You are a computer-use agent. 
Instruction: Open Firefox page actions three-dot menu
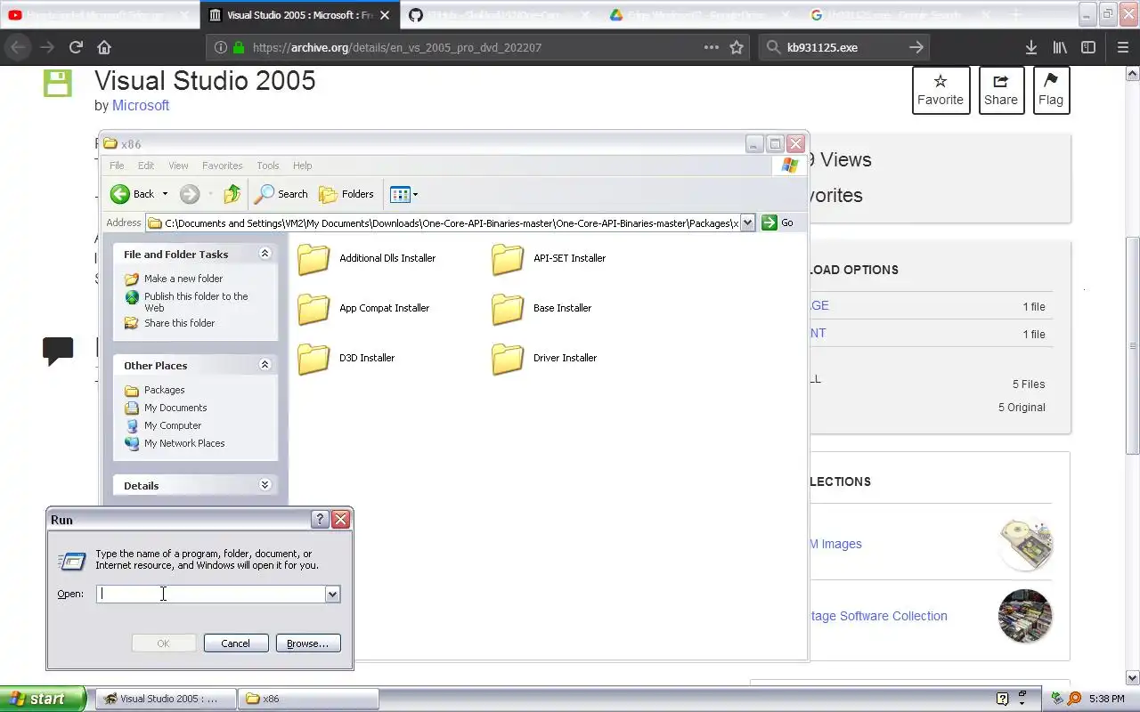712,47
